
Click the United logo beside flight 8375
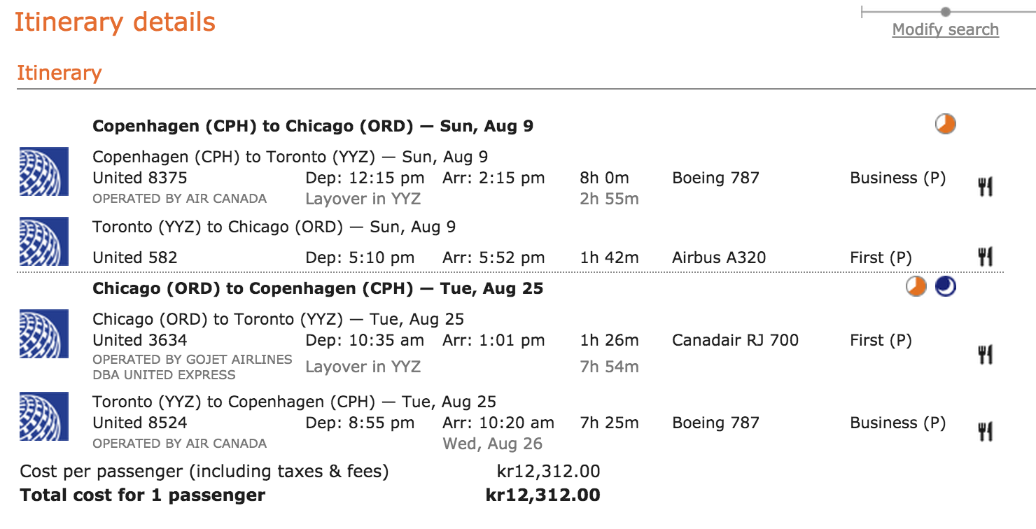pyautogui.click(x=44, y=171)
